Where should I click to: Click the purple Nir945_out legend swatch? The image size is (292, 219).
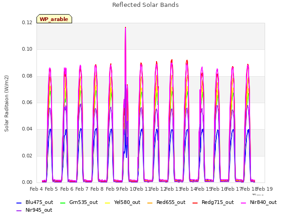point(19,211)
